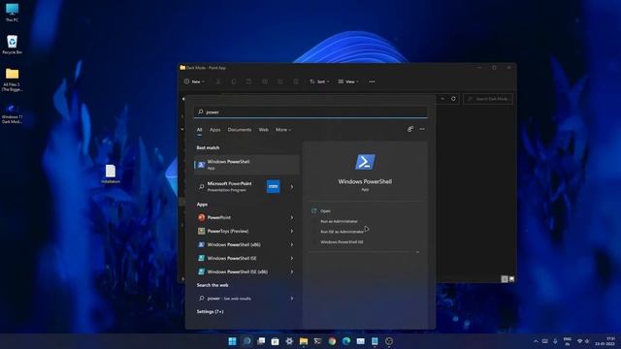Expand the Windows PowerShell ISE chevron
This screenshot has height=349, width=621.
coord(292,258)
